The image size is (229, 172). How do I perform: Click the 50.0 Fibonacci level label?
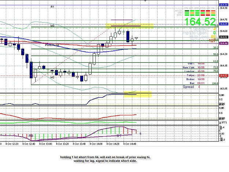216,54
